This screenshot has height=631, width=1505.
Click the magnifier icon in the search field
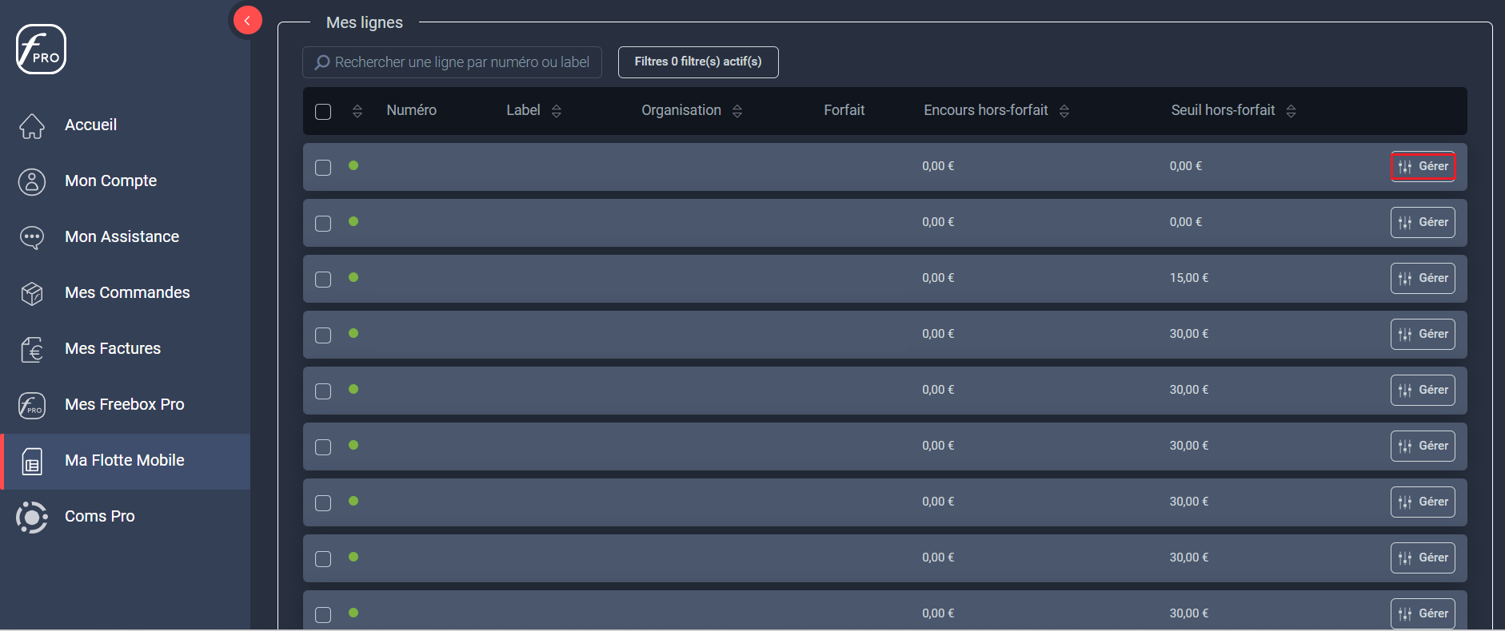tap(322, 62)
